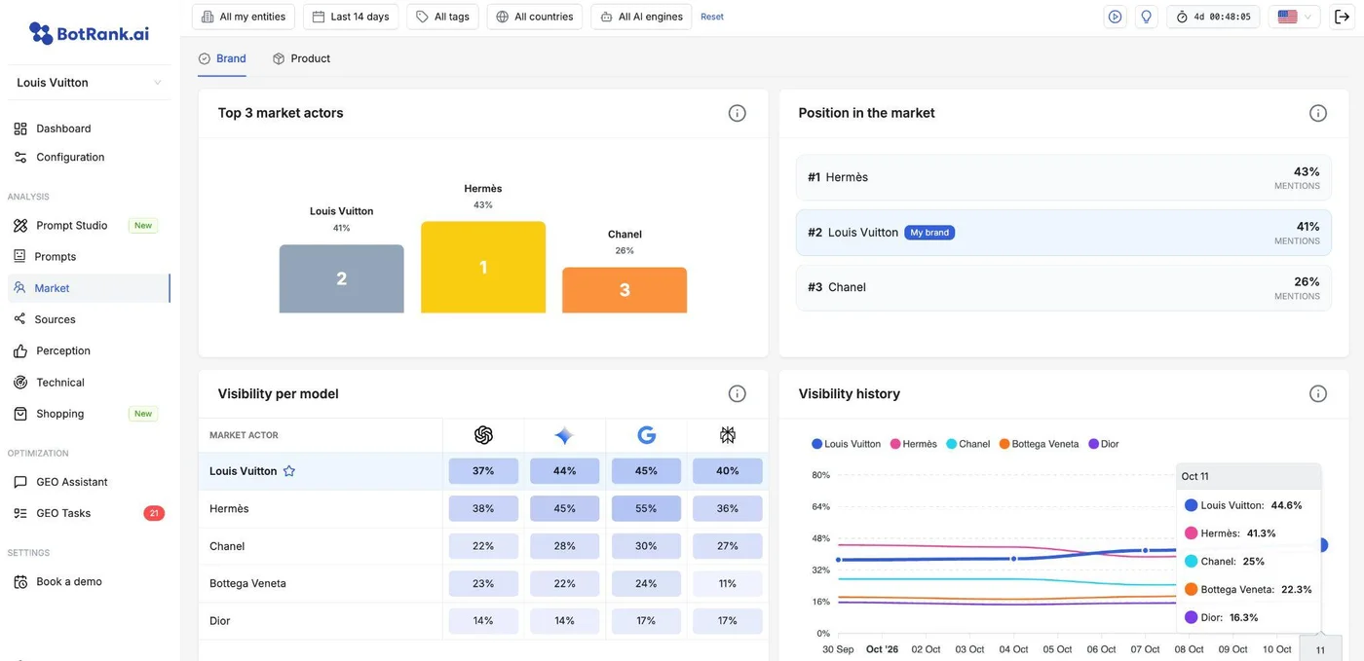Screen dimensions: 1364x661
Task: Select the #3 Chanel ranking row
Action: (1064, 287)
